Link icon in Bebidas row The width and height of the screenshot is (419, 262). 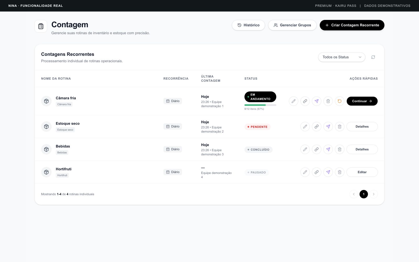coord(317,149)
